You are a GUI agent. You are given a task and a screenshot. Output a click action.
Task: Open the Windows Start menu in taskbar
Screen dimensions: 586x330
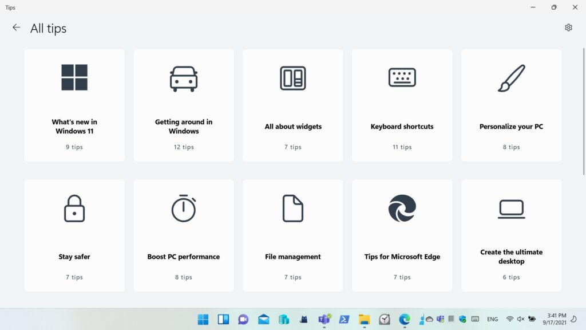tap(203, 319)
